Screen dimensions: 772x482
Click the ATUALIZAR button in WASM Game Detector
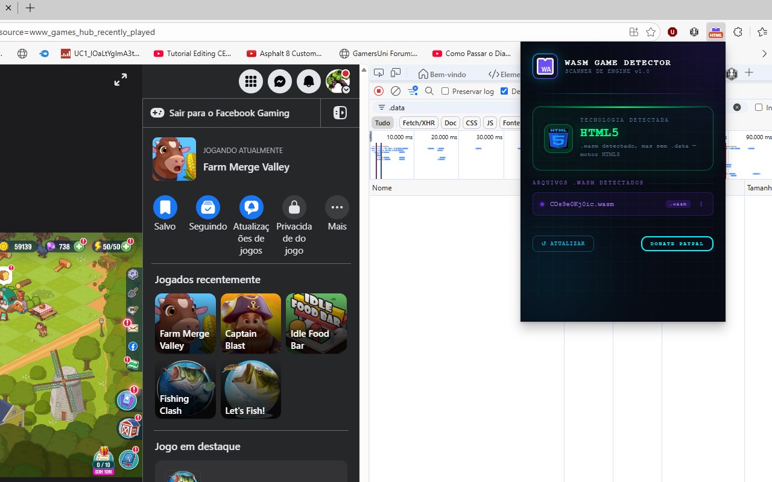click(563, 243)
